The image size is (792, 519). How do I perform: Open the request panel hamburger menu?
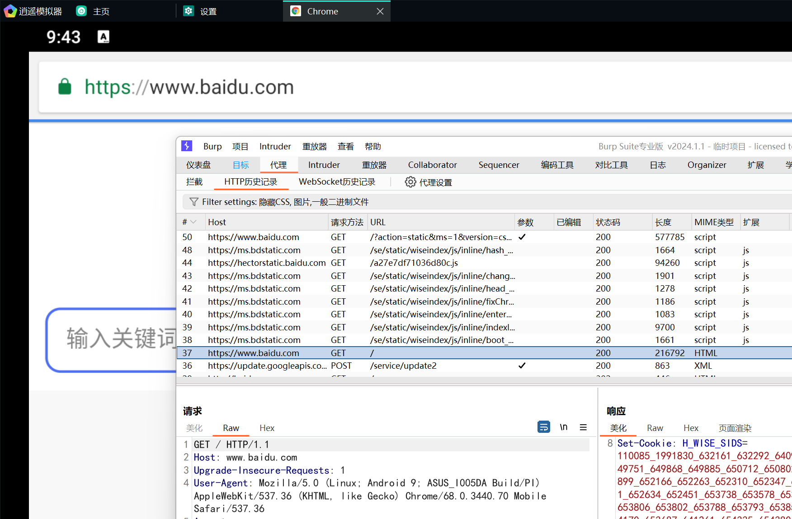tap(583, 427)
